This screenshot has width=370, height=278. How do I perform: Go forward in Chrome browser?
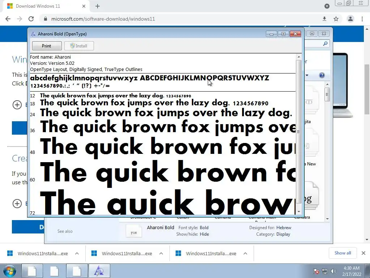tap(20, 19)
